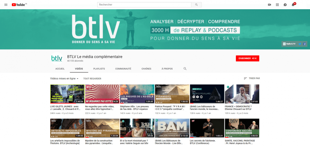
Task: Click the 'Tout regarder' link
Action: click(92, 79)
